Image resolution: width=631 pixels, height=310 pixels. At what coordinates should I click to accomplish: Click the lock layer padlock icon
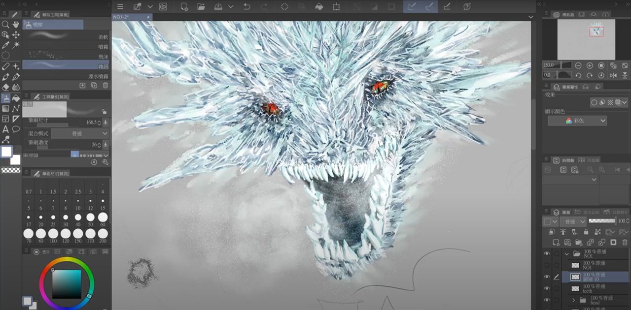click(586, 232)
